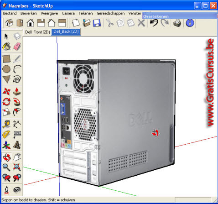Select the 3D Text tool
Image resolution: width=218 pixels, height=204 pixels.
click(x=17, y=145)
